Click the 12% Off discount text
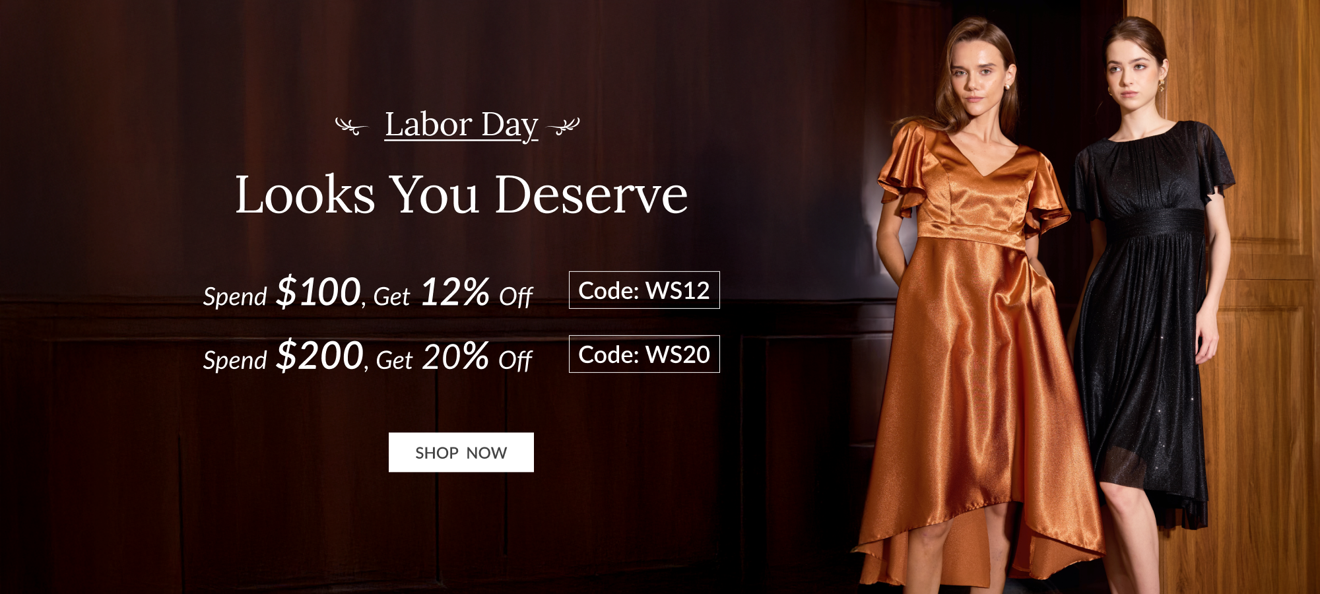This screenshot has height=594, width=1320. click(x=477, y=292)
